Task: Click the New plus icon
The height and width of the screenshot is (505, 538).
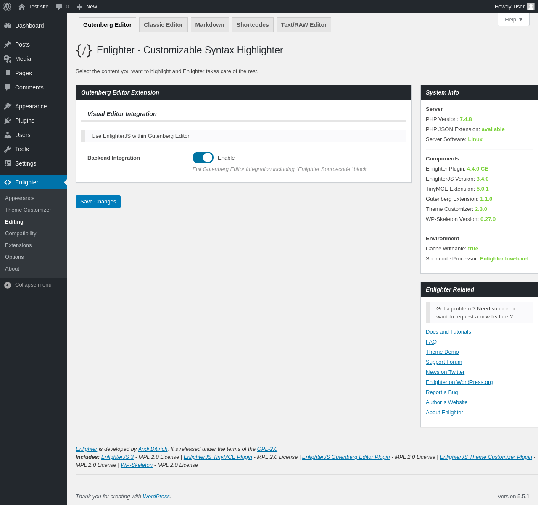Action: click(79, 7)
